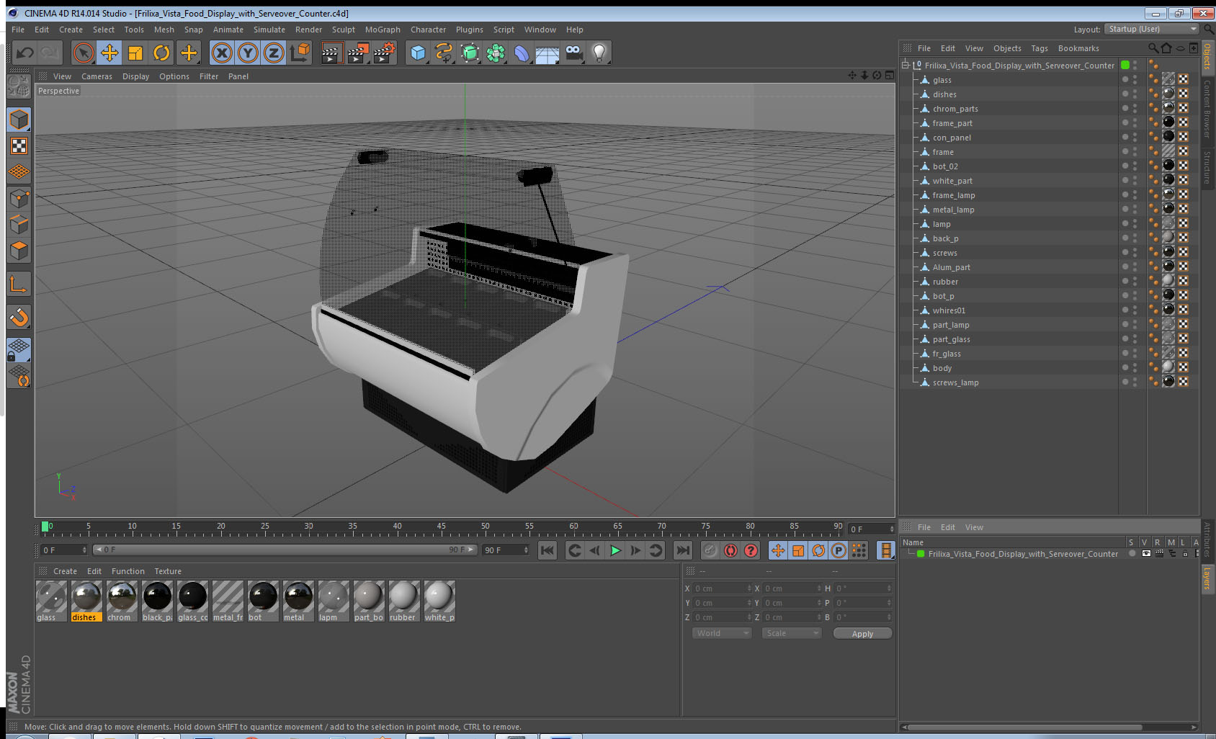The image size is (1216, 739).
Task: Open the spline pen tools icon
Action: click(x=444, y=53)
